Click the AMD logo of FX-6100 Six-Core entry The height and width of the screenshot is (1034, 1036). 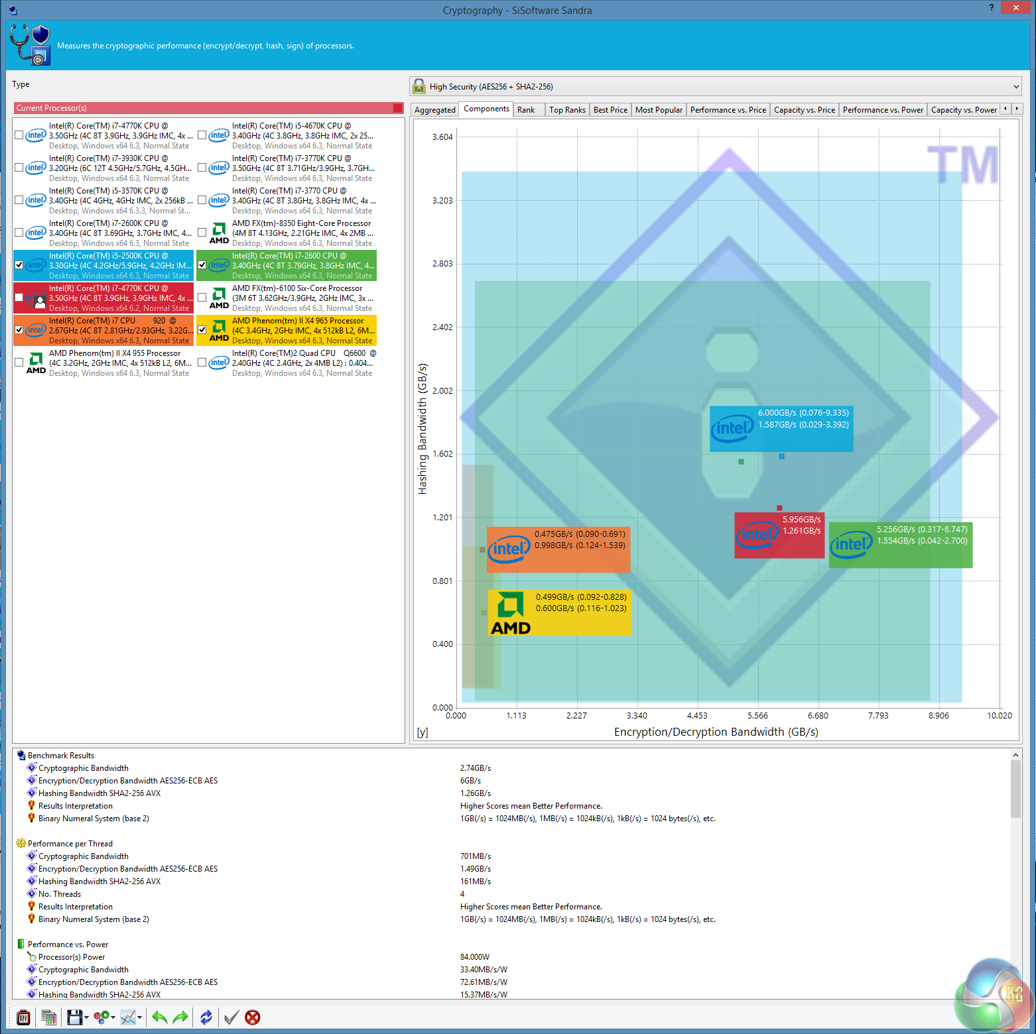coord(219,298)
